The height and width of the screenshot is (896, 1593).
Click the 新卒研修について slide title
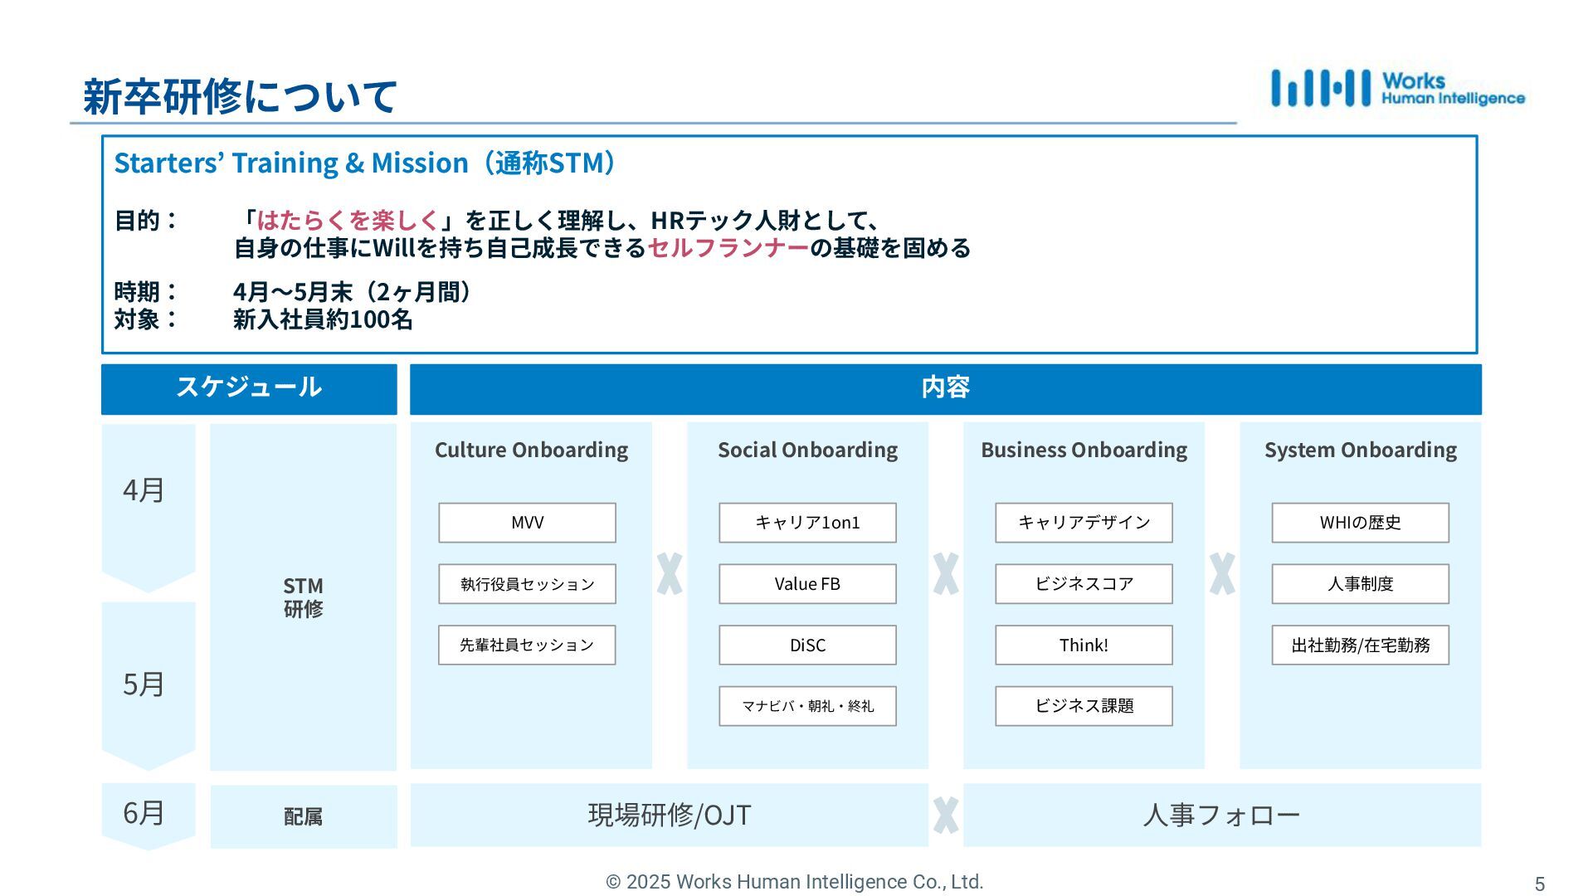click(241, 96)
